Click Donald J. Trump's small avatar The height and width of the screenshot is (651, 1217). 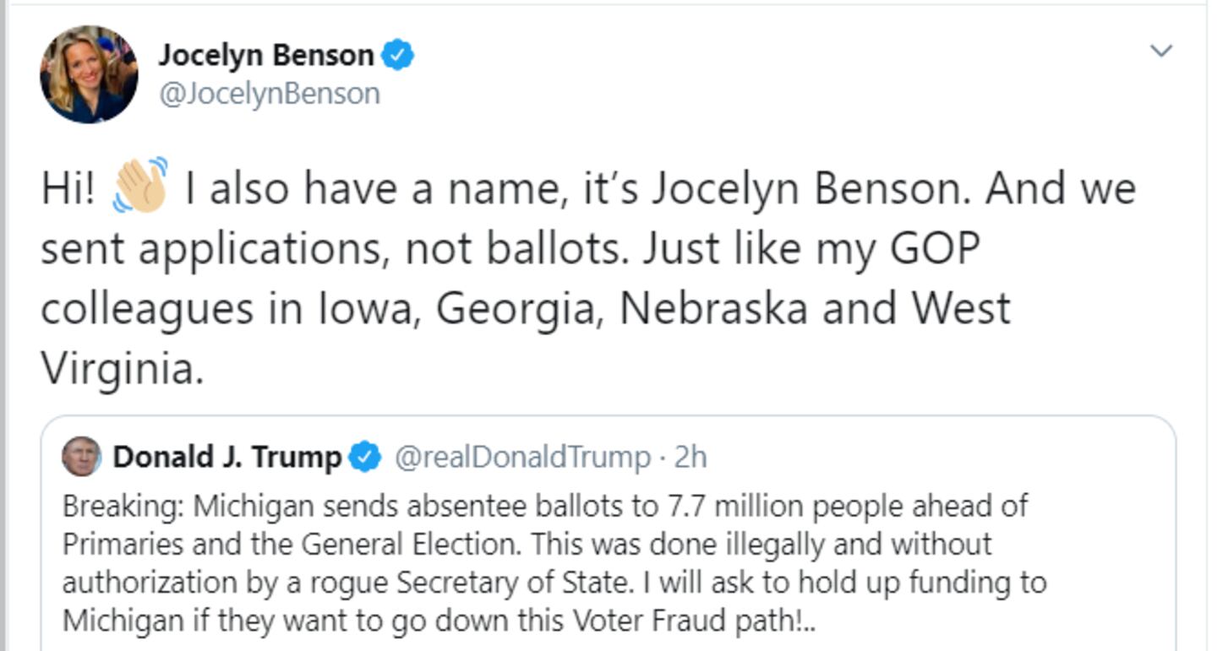click(82, 457)
